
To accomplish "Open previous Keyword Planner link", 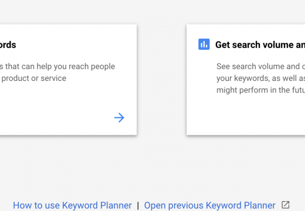I will [x=210, y=205].
